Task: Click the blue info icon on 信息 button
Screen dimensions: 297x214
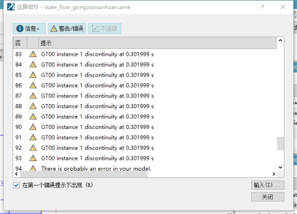Action: click(x=20, y=29)
